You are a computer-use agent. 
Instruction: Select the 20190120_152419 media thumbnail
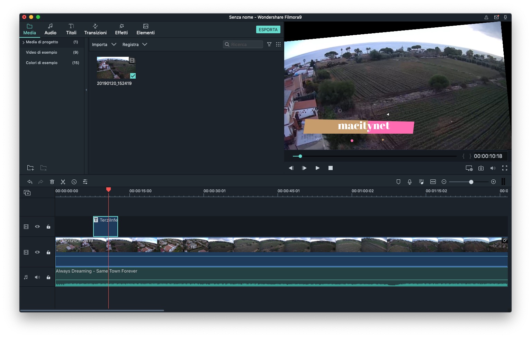click(x=113, y=68)
